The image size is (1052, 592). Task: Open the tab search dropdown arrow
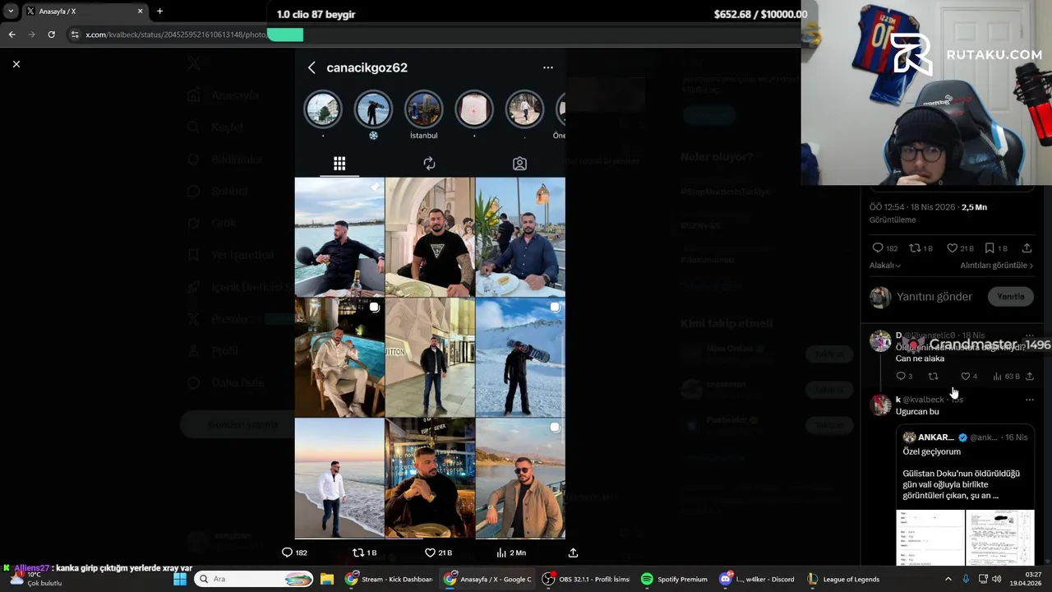[x=10, y=12]
